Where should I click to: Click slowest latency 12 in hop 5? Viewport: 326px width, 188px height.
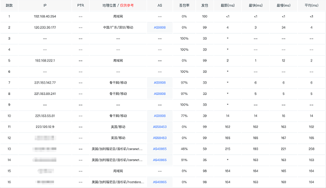click(x=283, y=60)
